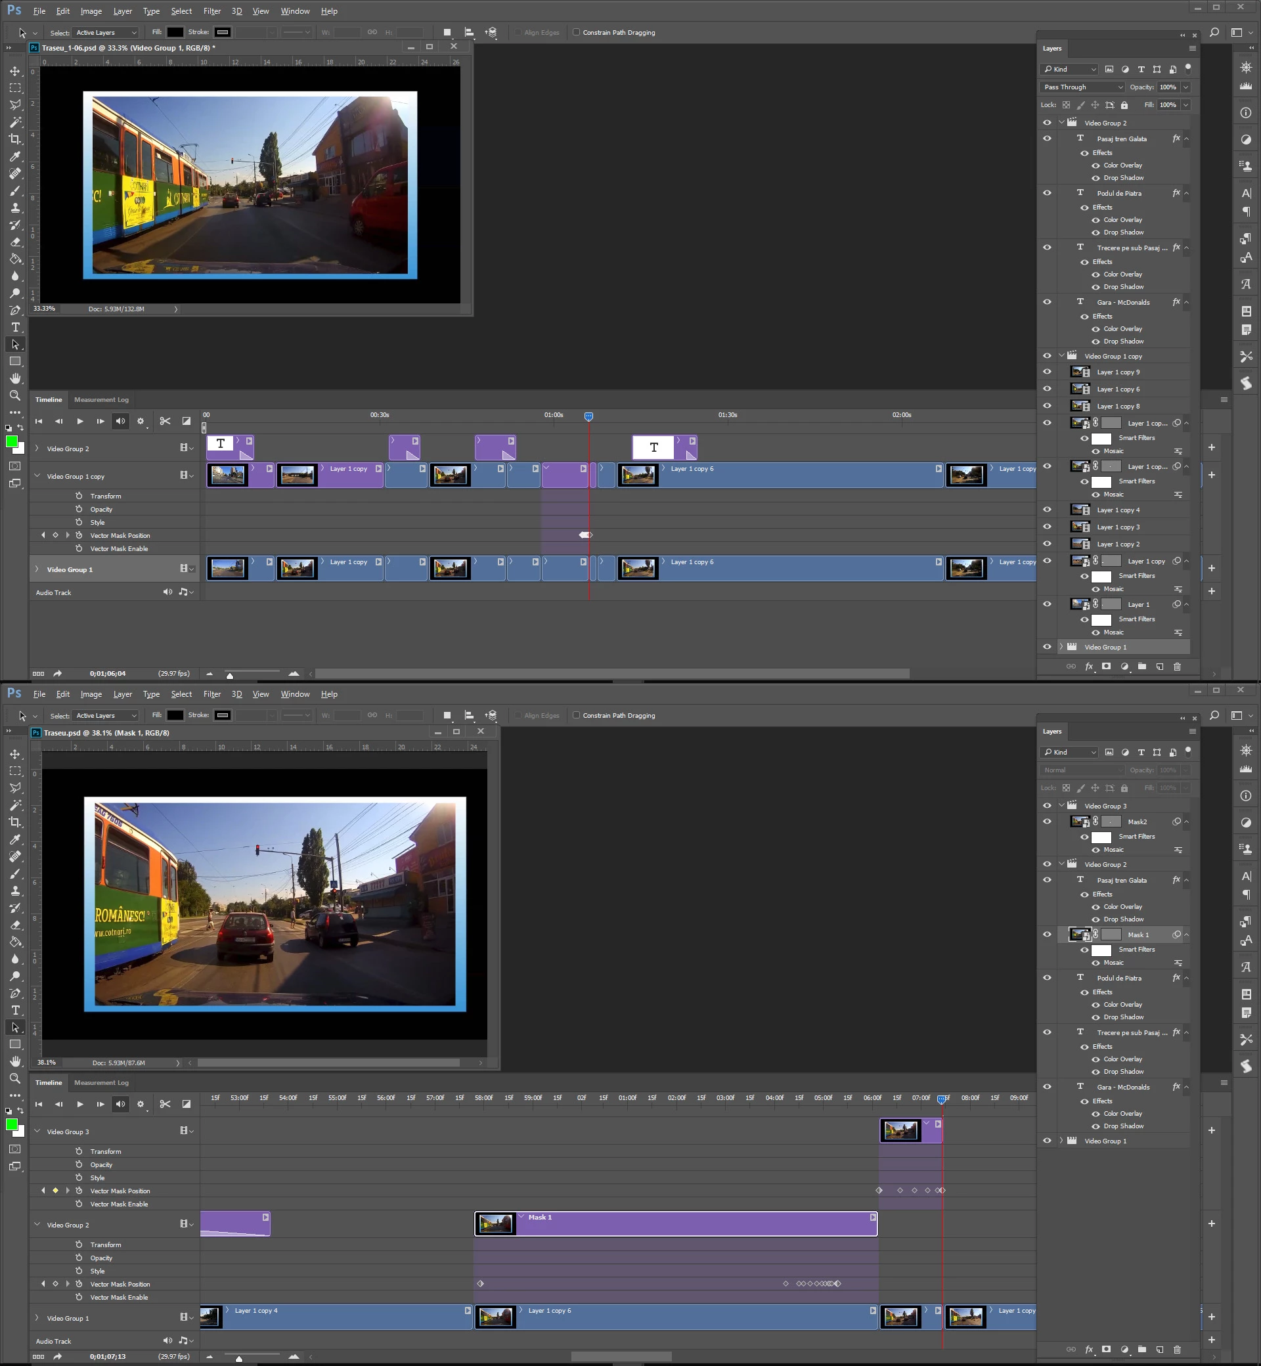Collapse Video Group 3 in bottom timeline

(37, 1132)
